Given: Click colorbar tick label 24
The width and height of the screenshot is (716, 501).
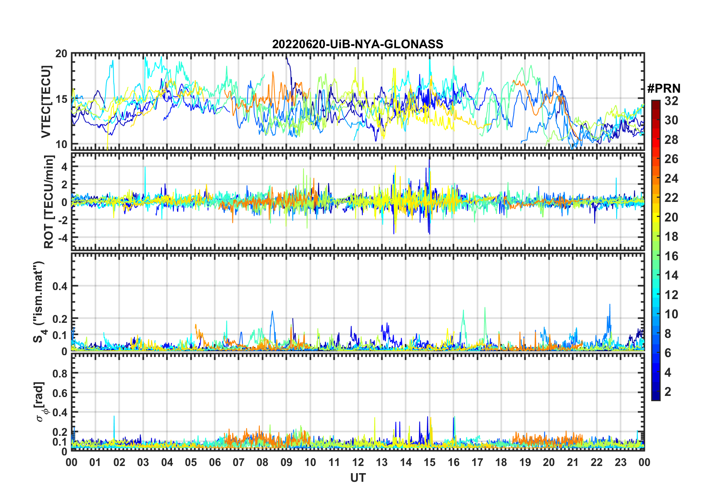Looking at the screenshot, I should pos(671,179).
